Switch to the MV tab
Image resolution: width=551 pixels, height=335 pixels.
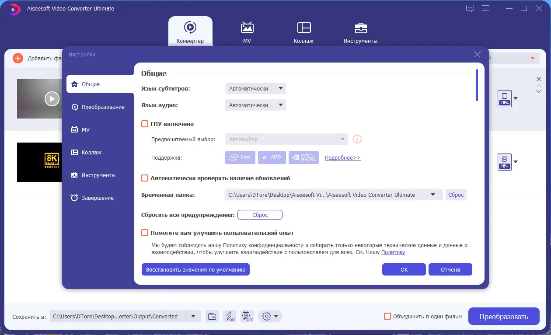click(247, 32)
